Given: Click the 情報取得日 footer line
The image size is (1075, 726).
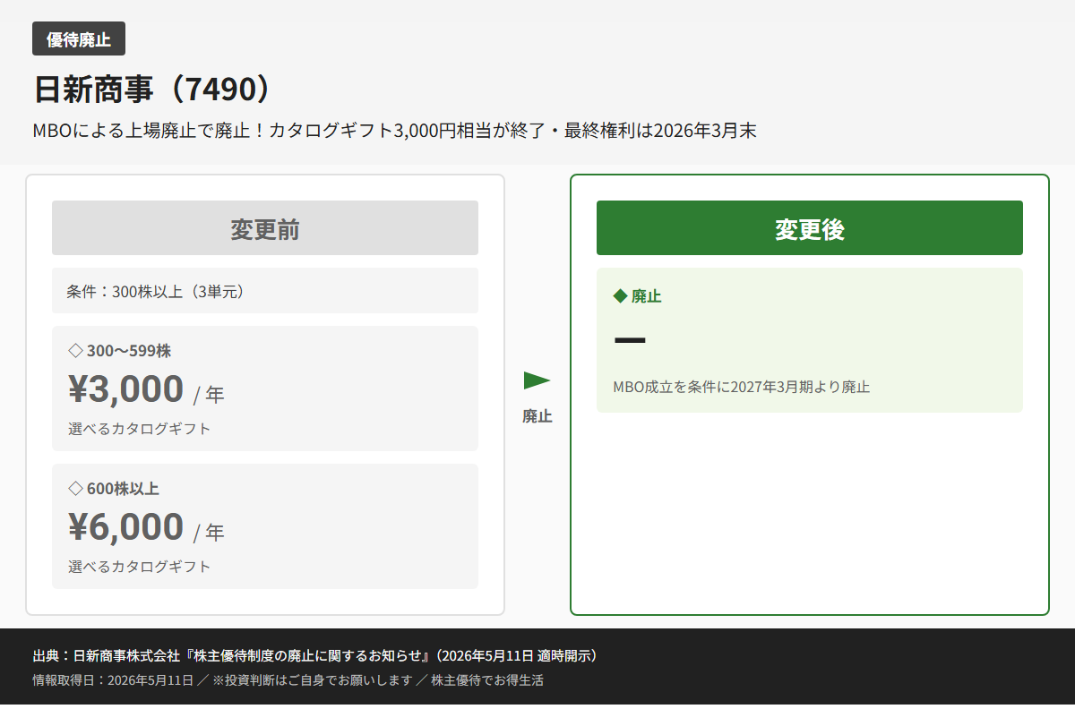Looking at the screenshot, I should tap(288, 680).
